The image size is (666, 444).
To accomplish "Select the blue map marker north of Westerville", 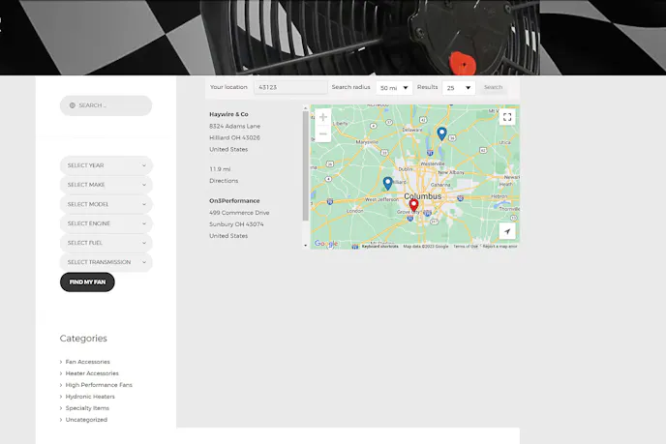I will [441, 133].
